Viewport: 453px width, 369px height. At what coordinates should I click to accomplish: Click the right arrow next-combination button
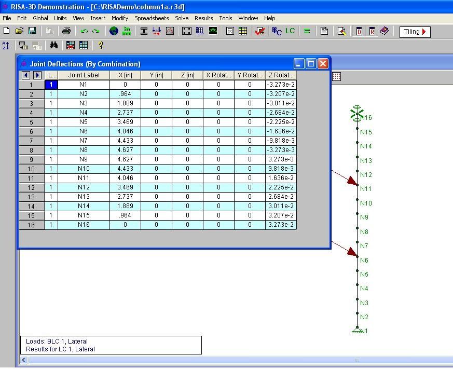point(37,75)
